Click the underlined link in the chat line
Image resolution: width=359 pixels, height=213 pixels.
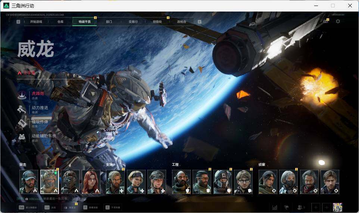(79, 199)
